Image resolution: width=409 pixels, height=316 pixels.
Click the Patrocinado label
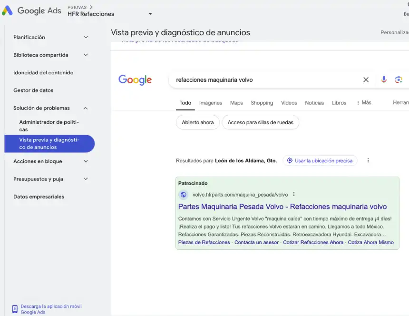point(193,183)
